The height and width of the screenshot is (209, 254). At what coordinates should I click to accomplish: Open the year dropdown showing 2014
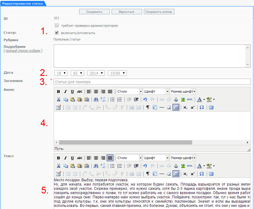[96, 73]
